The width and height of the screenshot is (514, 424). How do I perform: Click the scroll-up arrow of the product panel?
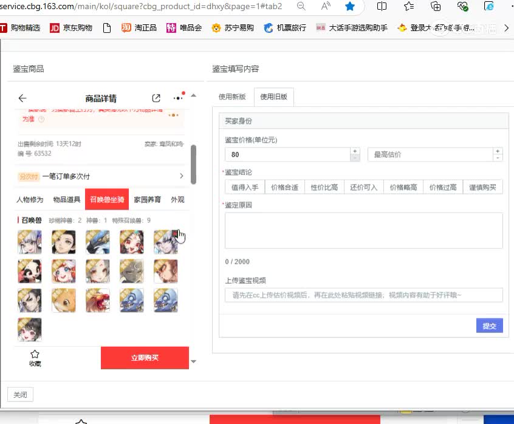click(193, 95)
